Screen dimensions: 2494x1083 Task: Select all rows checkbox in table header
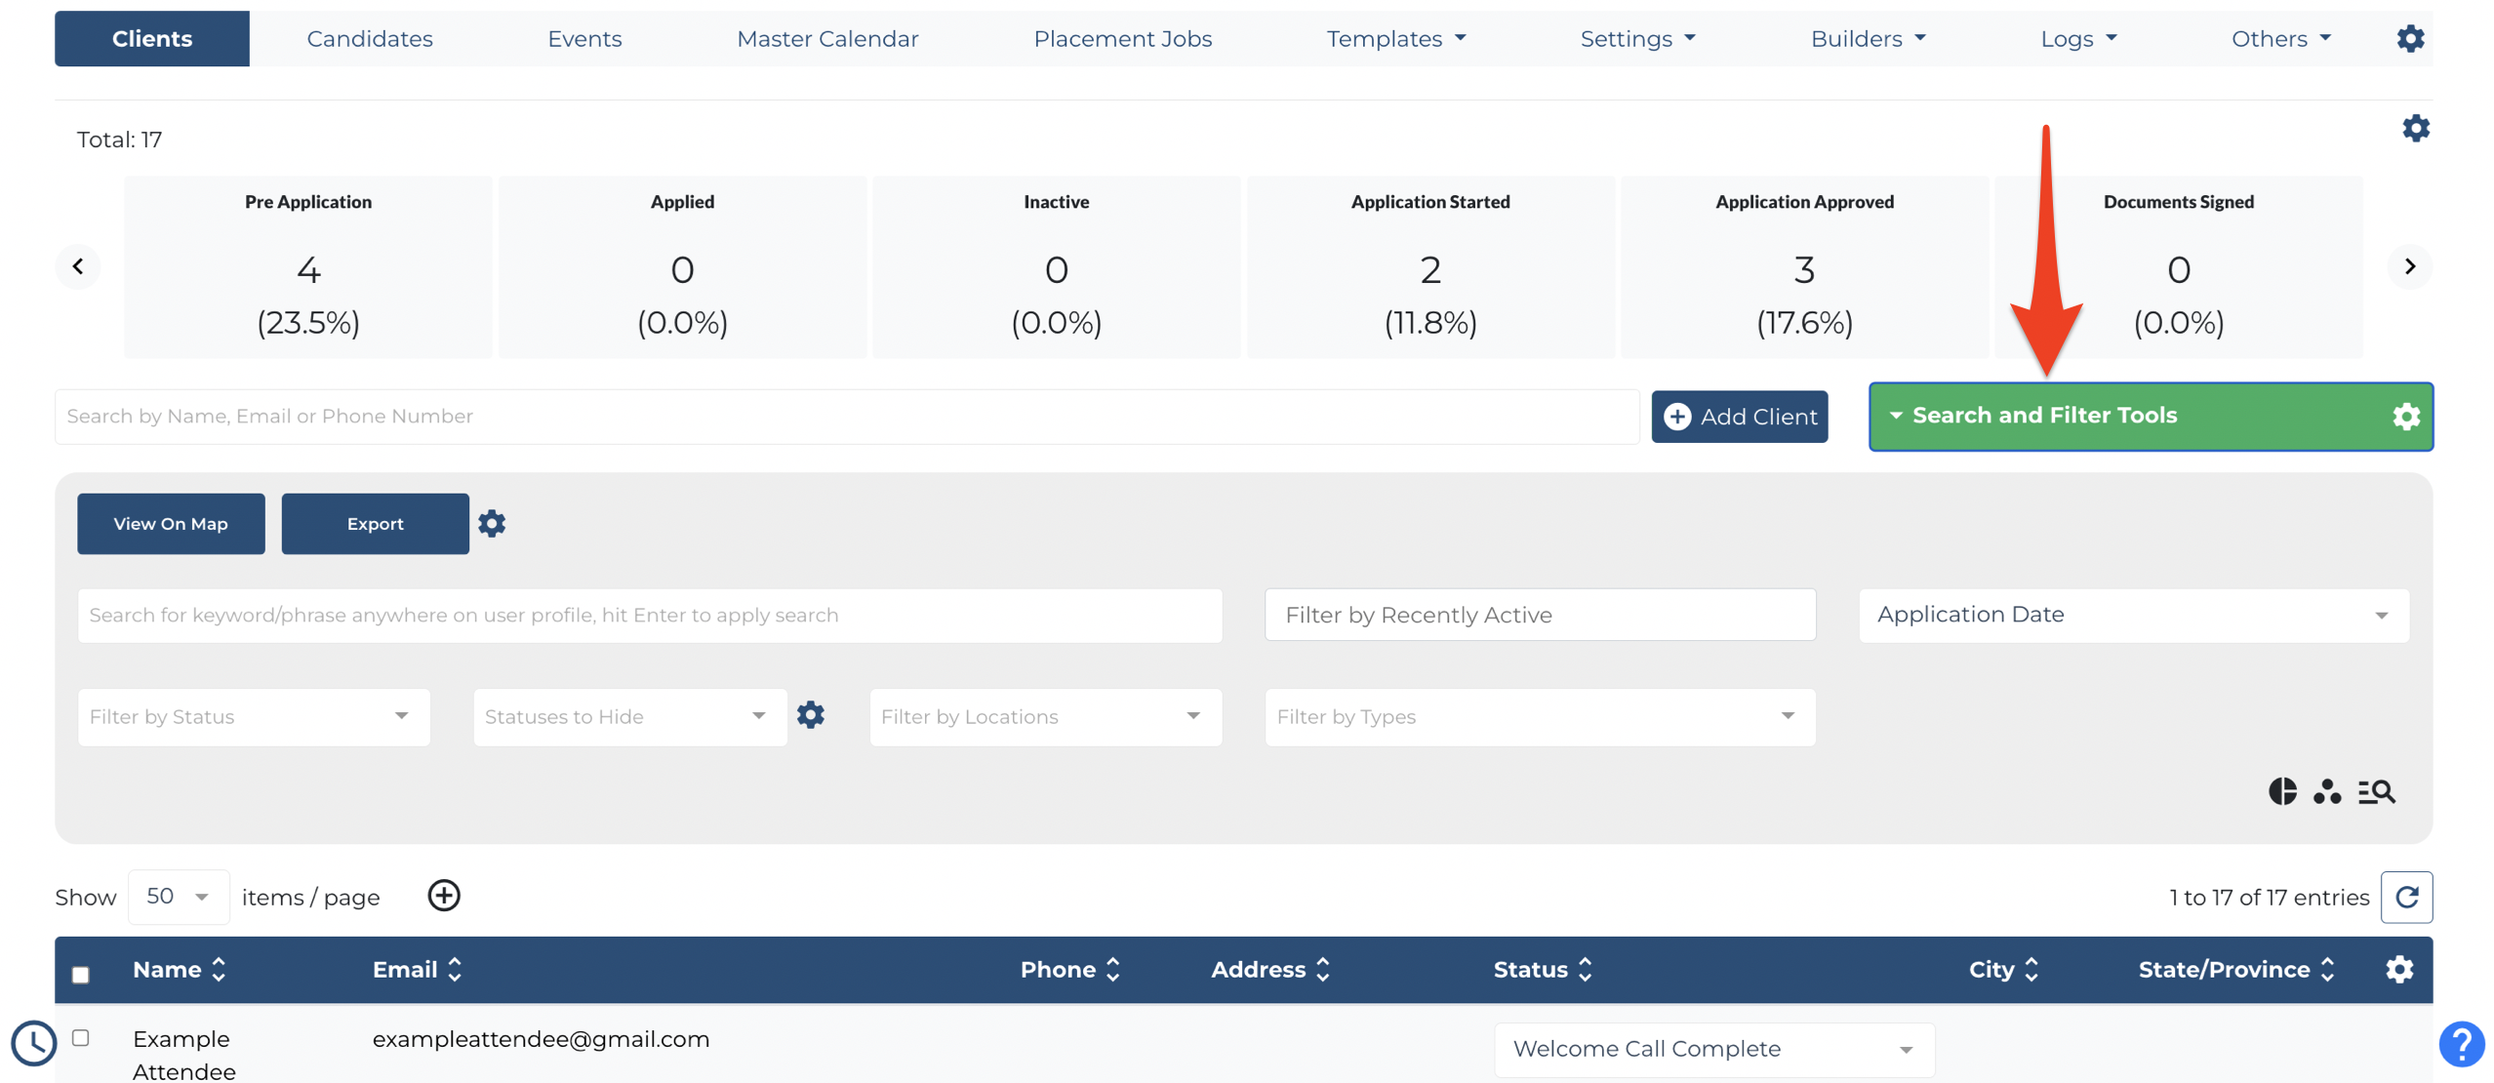[x=81, y=974]
